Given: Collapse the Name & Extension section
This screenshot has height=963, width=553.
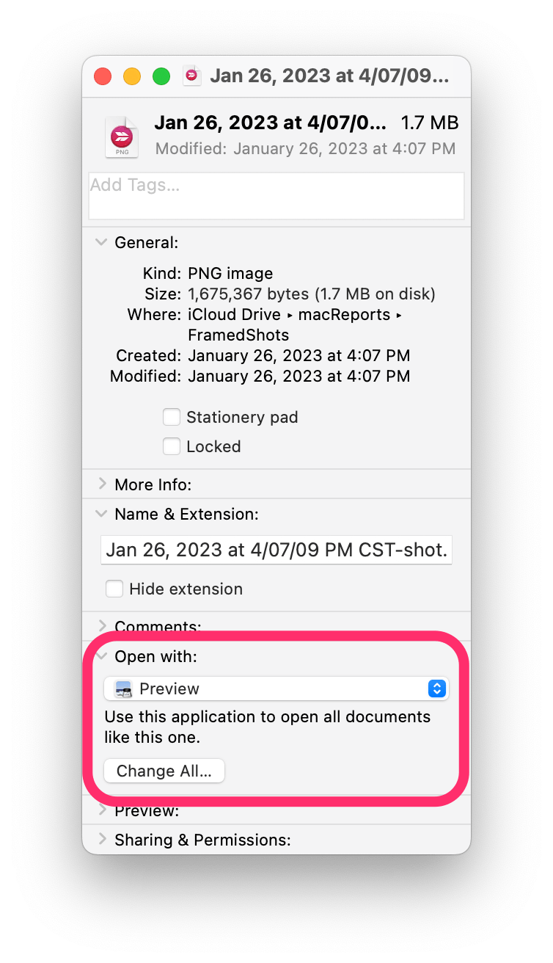Looking at the screenshot, I should tap(102, 515).
